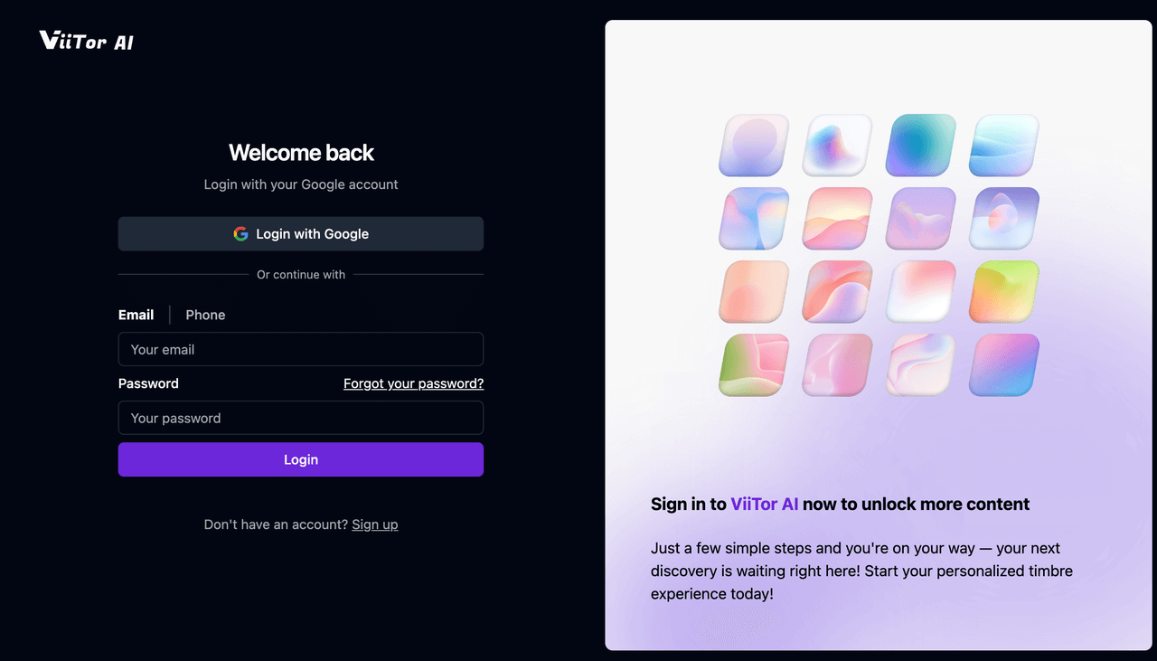
Task: Open the Forgot your password link
Action: point(413,383)
